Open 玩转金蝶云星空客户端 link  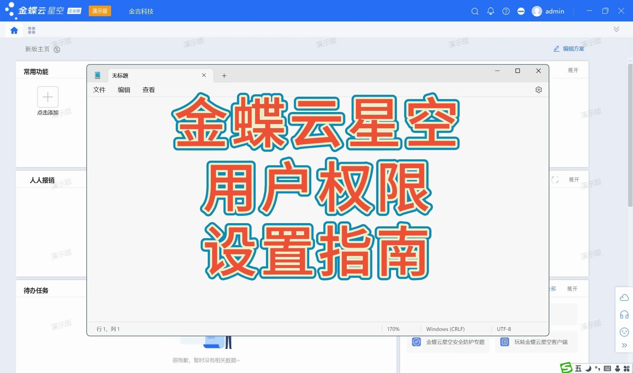pos(541,342)
